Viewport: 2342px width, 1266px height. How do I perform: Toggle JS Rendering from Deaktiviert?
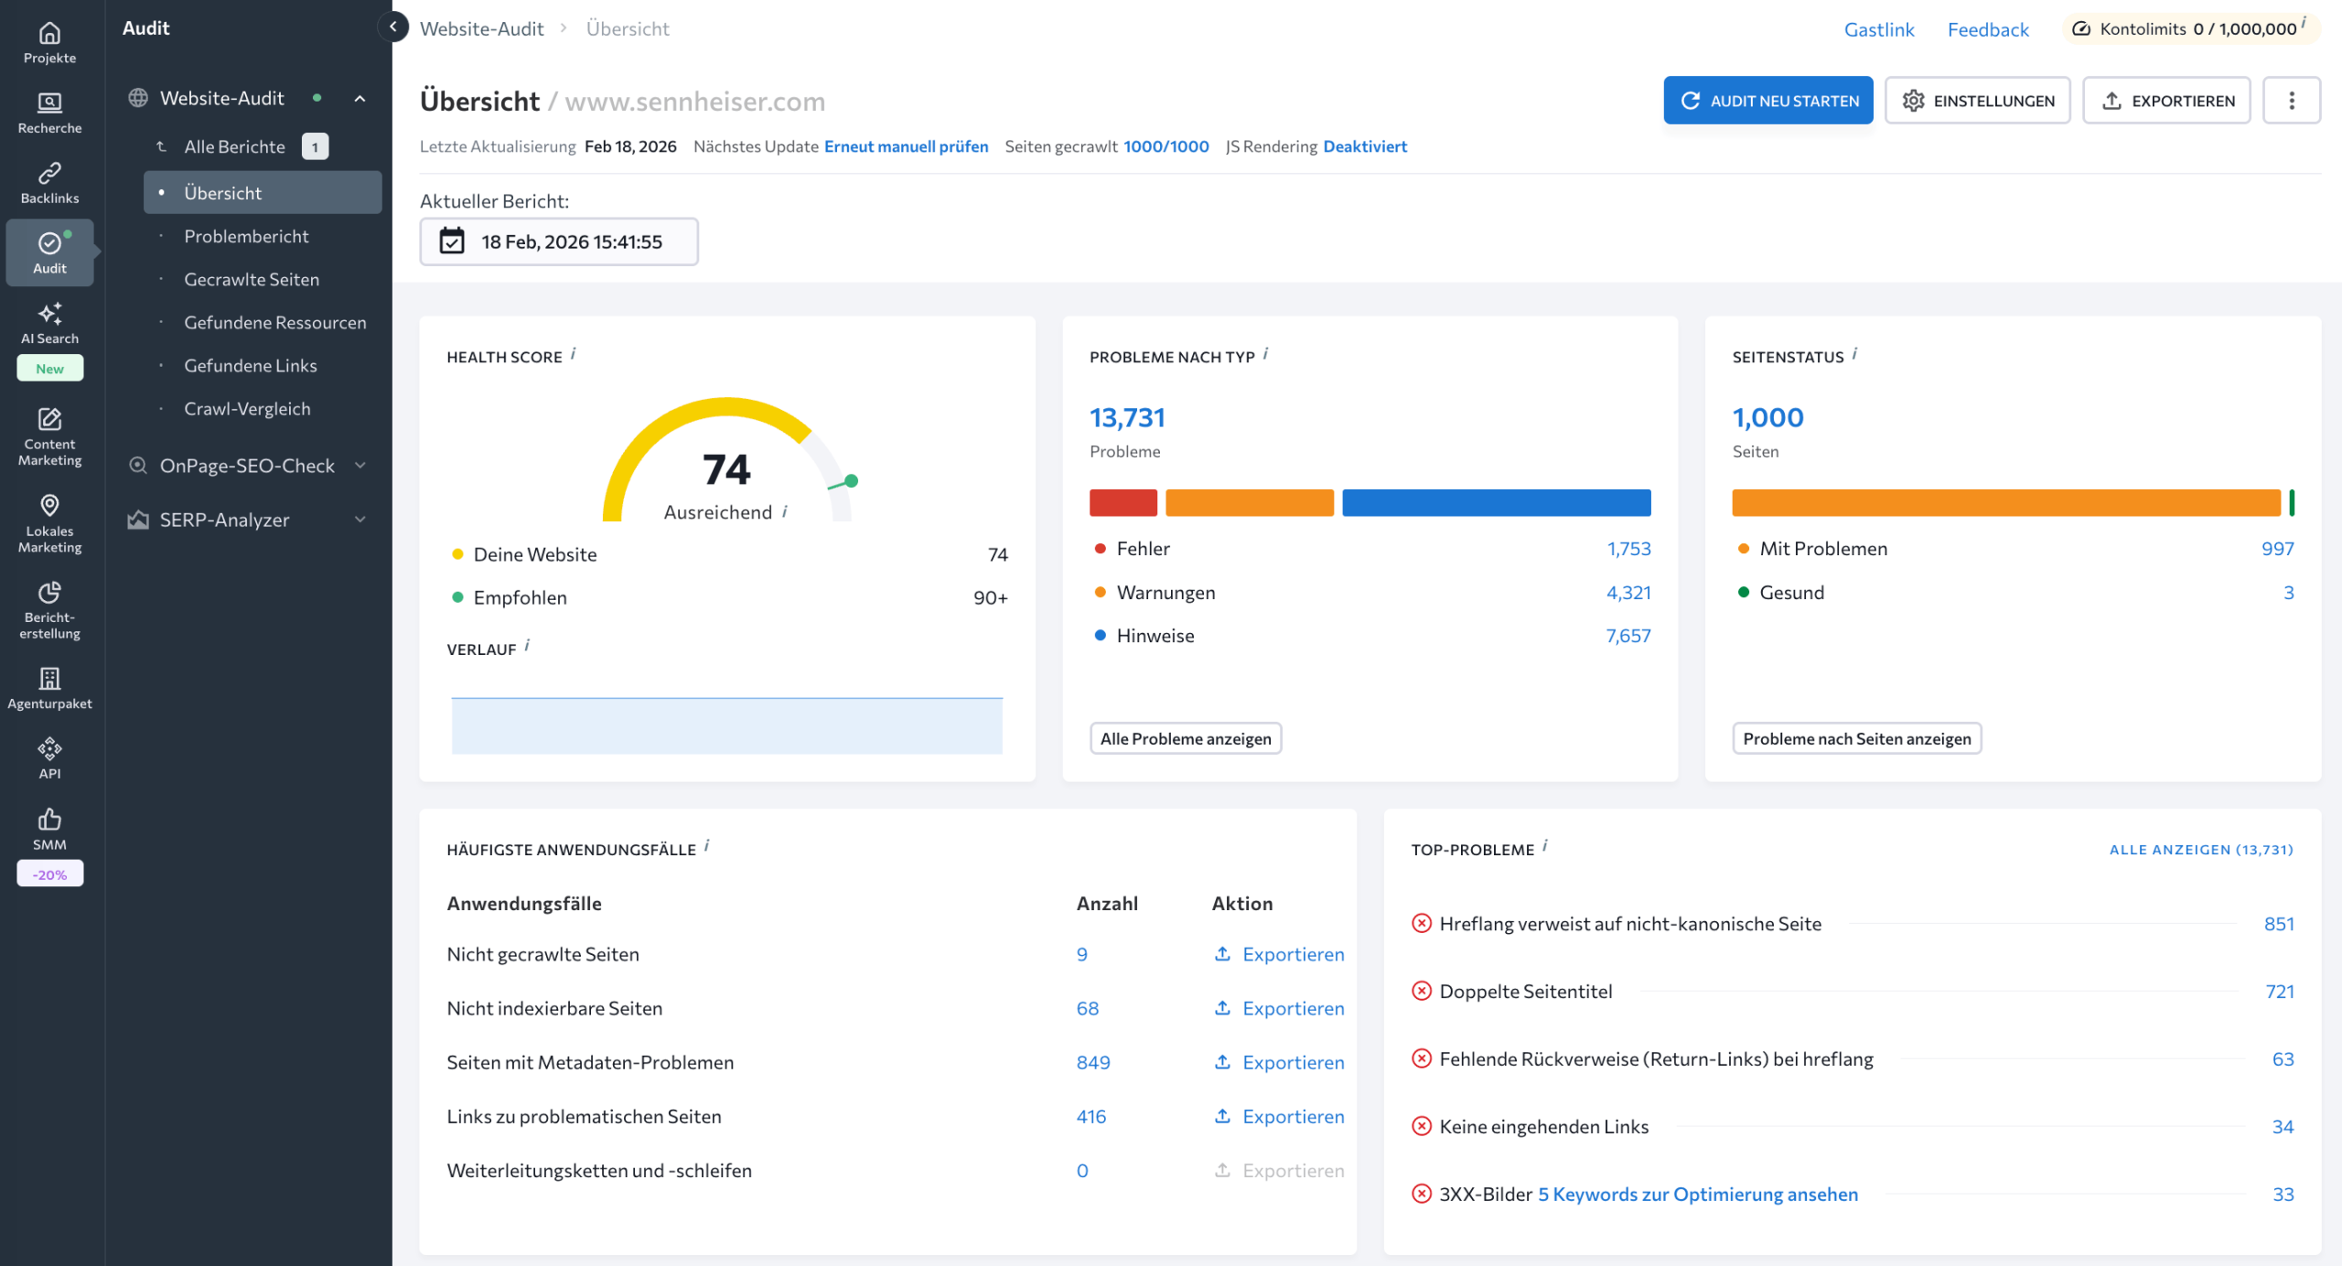coord(1364,146)
